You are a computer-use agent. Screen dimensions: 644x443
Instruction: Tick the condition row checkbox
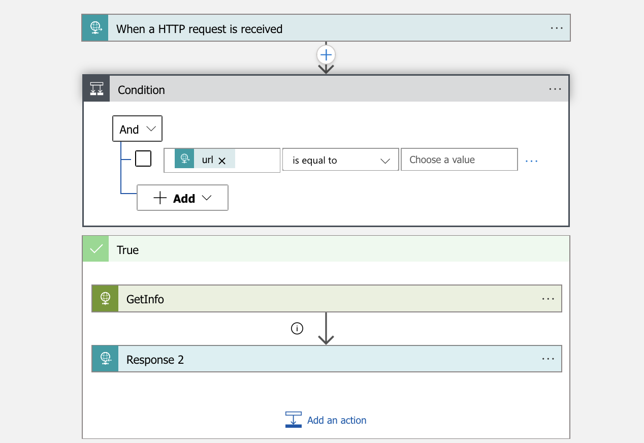click(x=143, y=159)
